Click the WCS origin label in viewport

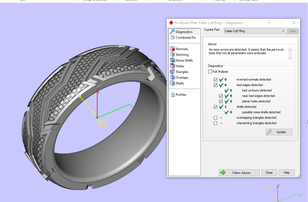coord(102,123)
